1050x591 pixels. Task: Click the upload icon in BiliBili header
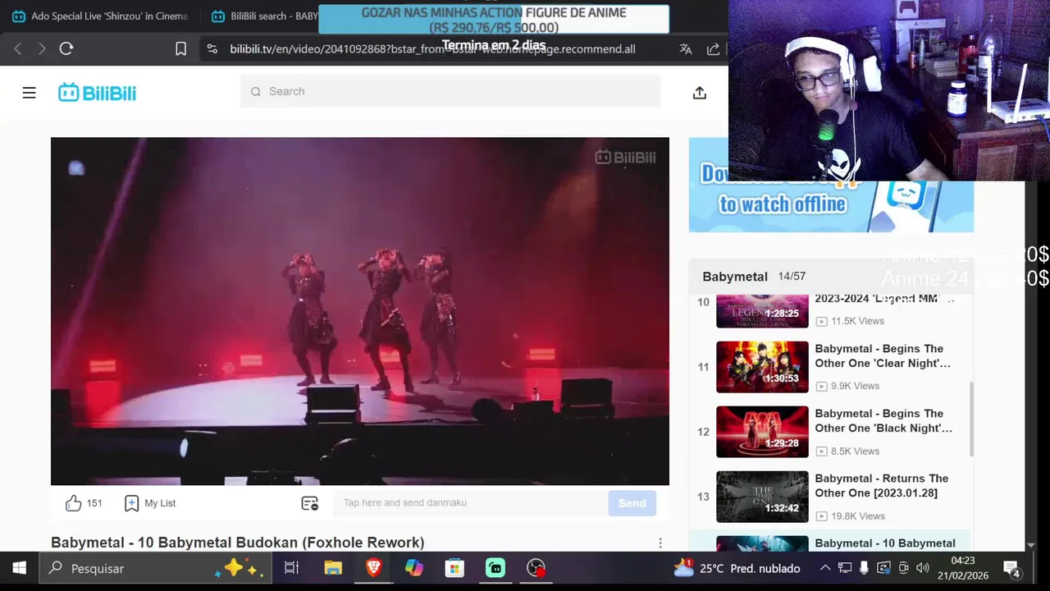click(x=699, y=93)
